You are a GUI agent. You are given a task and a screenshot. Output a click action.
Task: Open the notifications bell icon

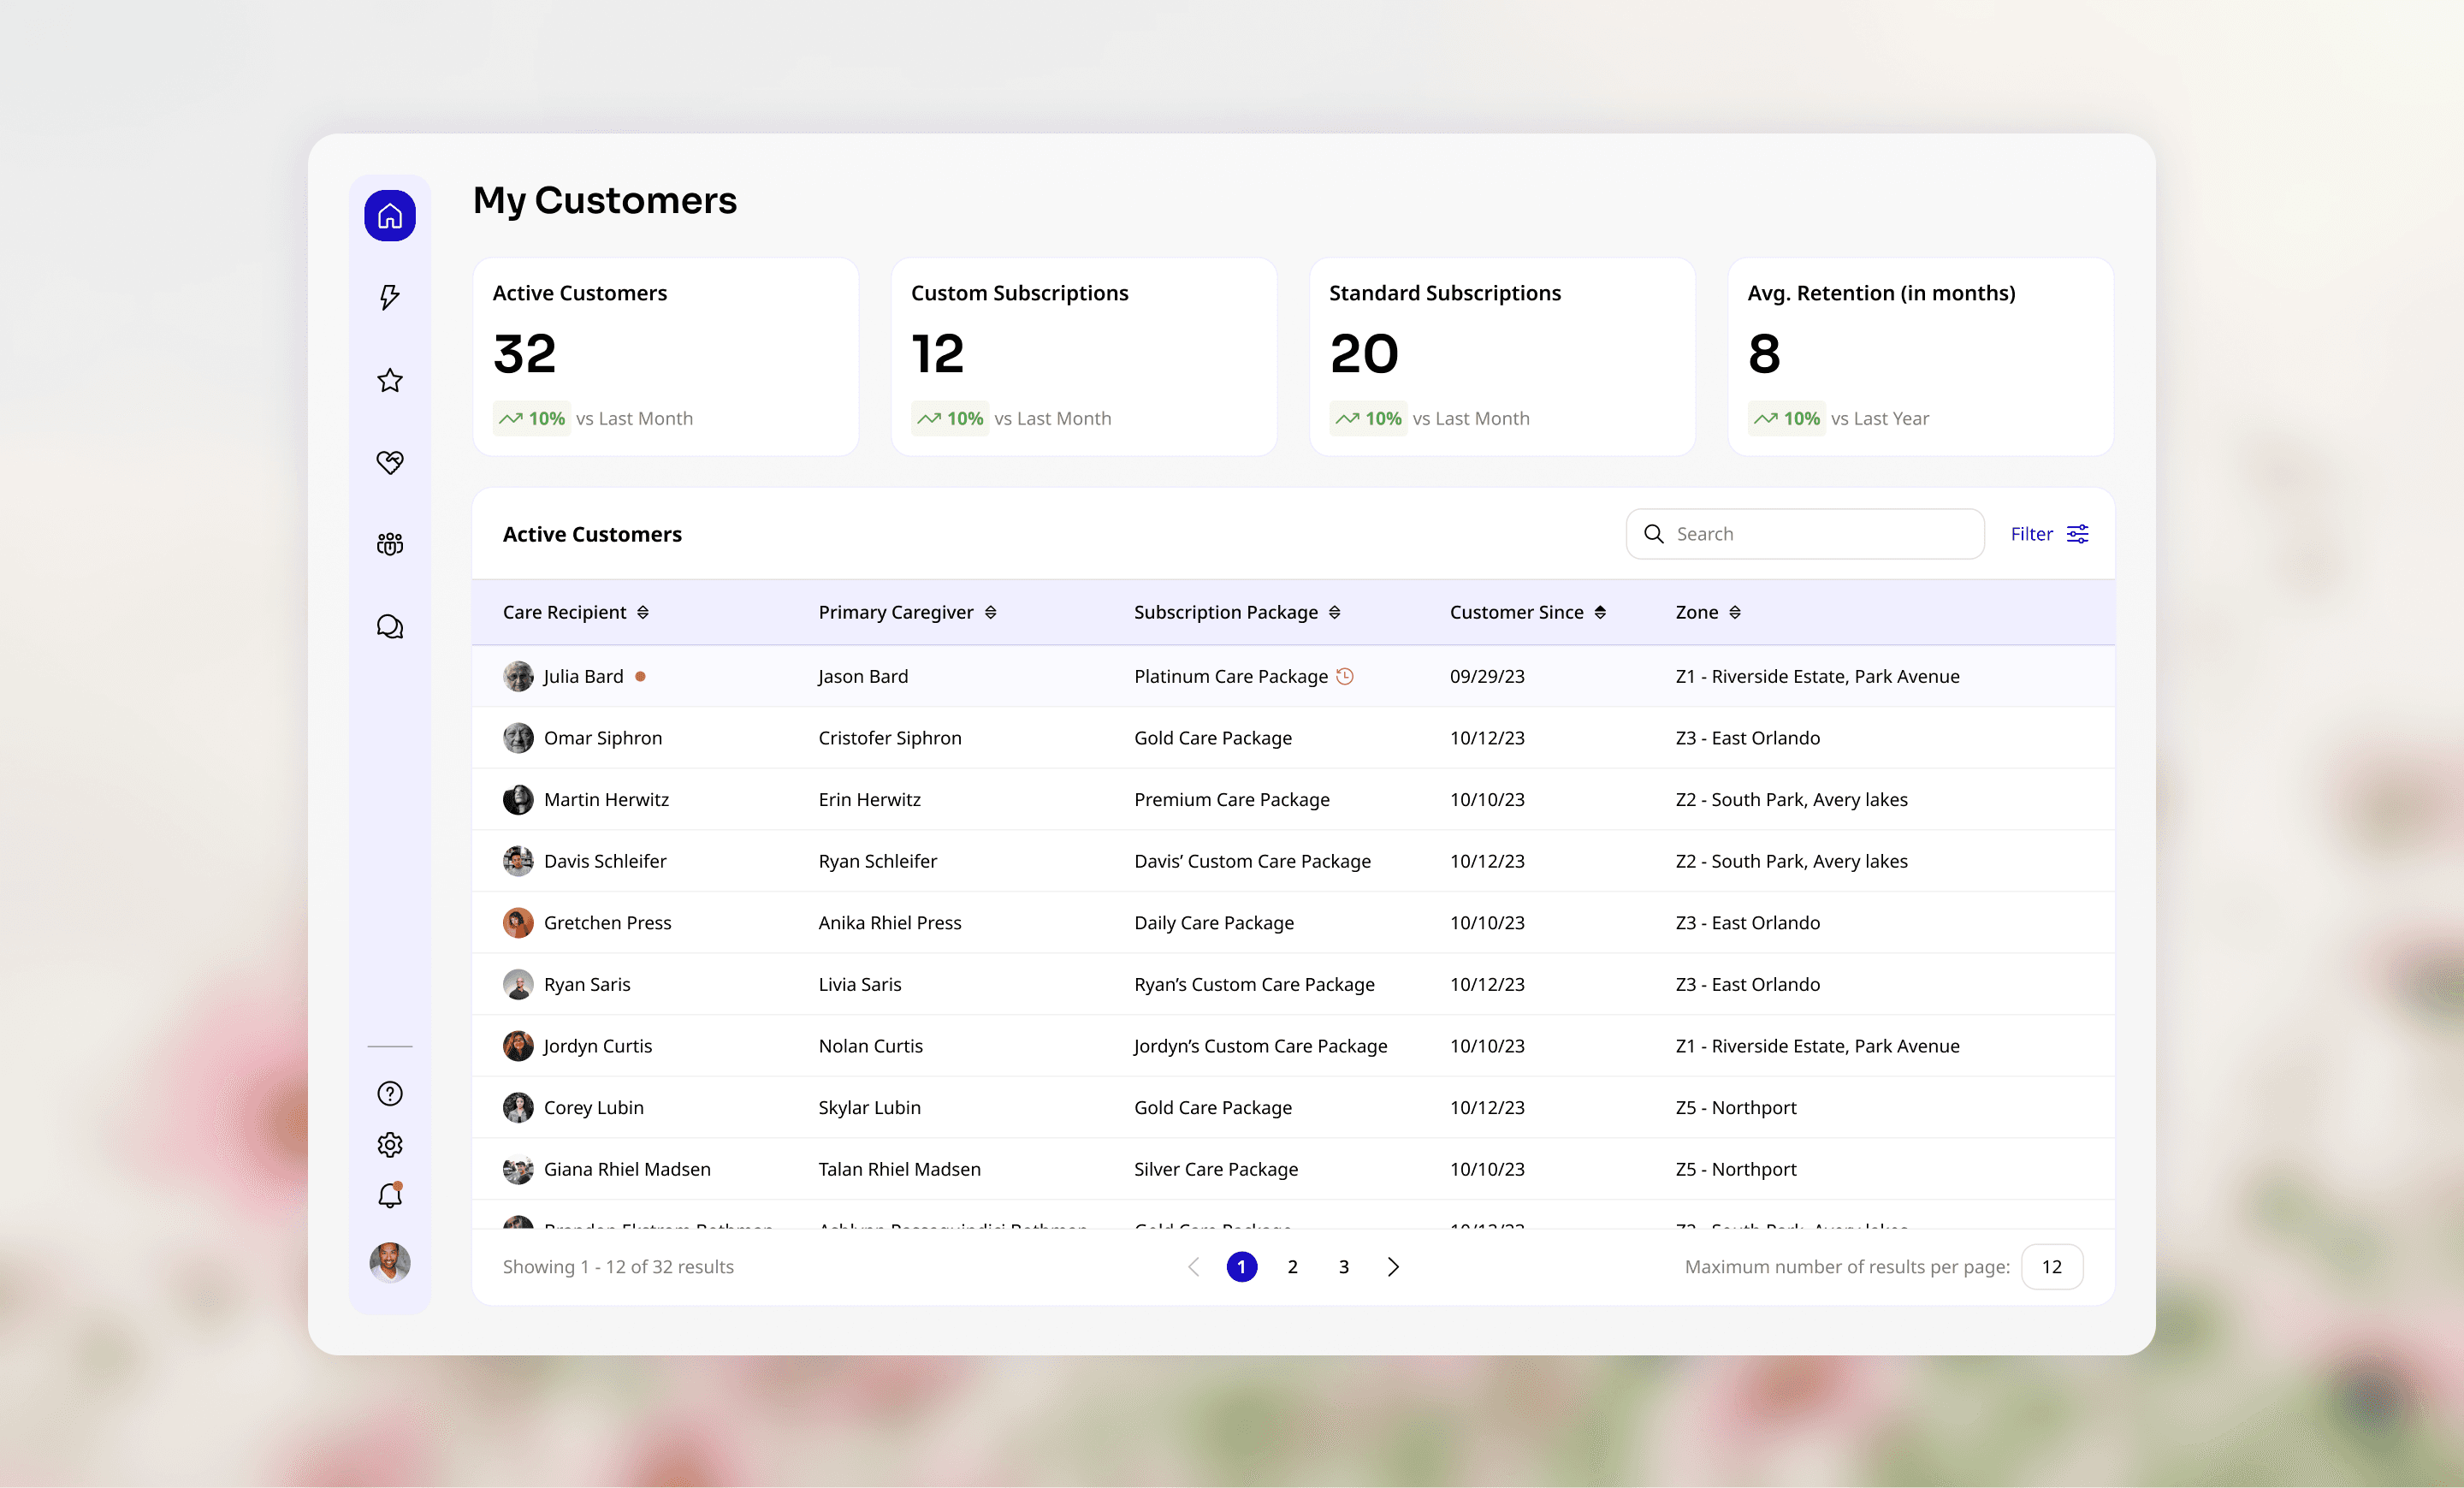tap(390, 1195)
